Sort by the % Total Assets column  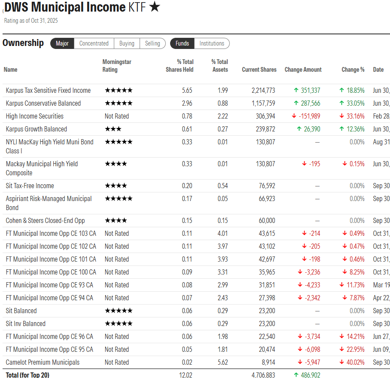coord(220,65)
